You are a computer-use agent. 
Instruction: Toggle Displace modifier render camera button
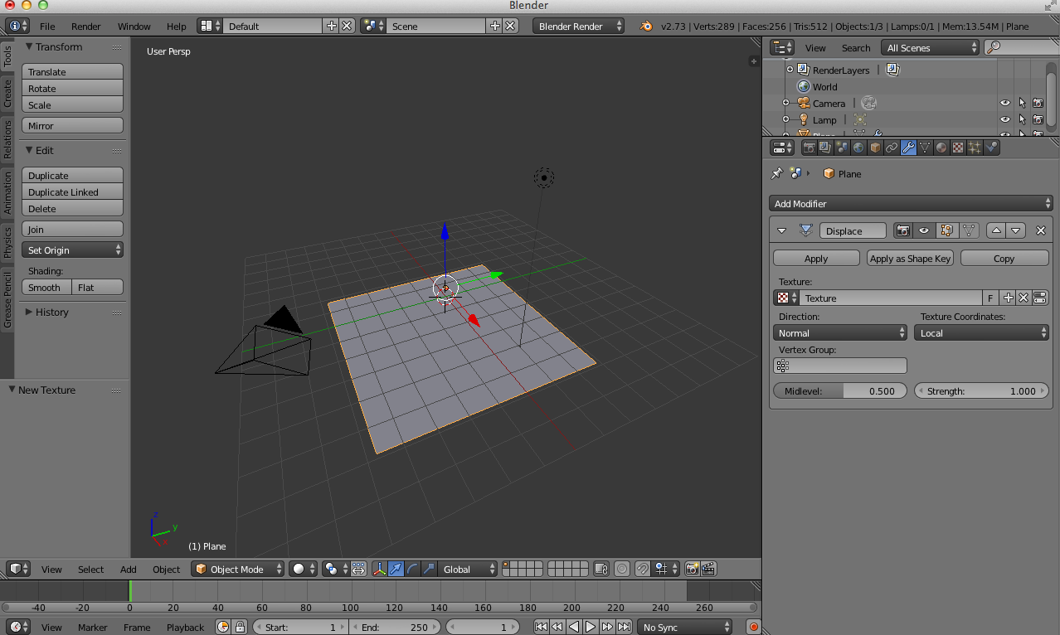pos(903,230)
